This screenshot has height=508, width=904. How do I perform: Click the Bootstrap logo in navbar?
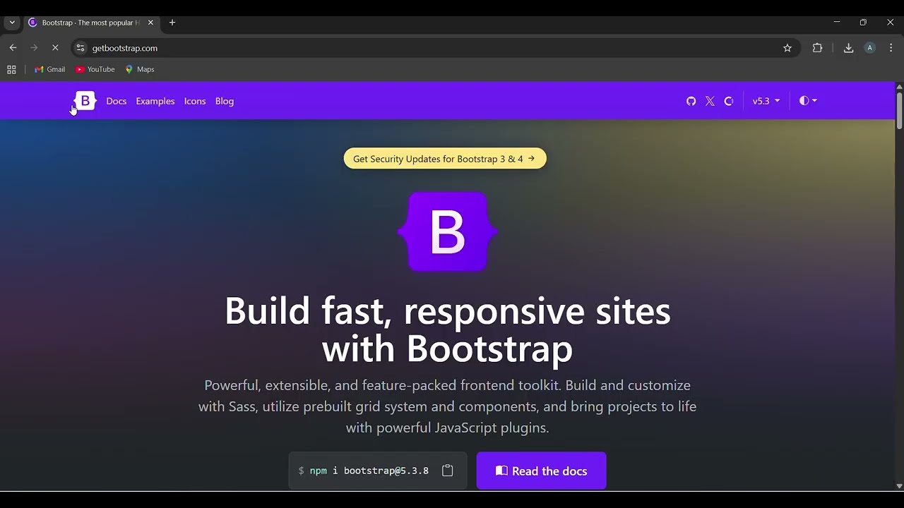coord(85,101)
